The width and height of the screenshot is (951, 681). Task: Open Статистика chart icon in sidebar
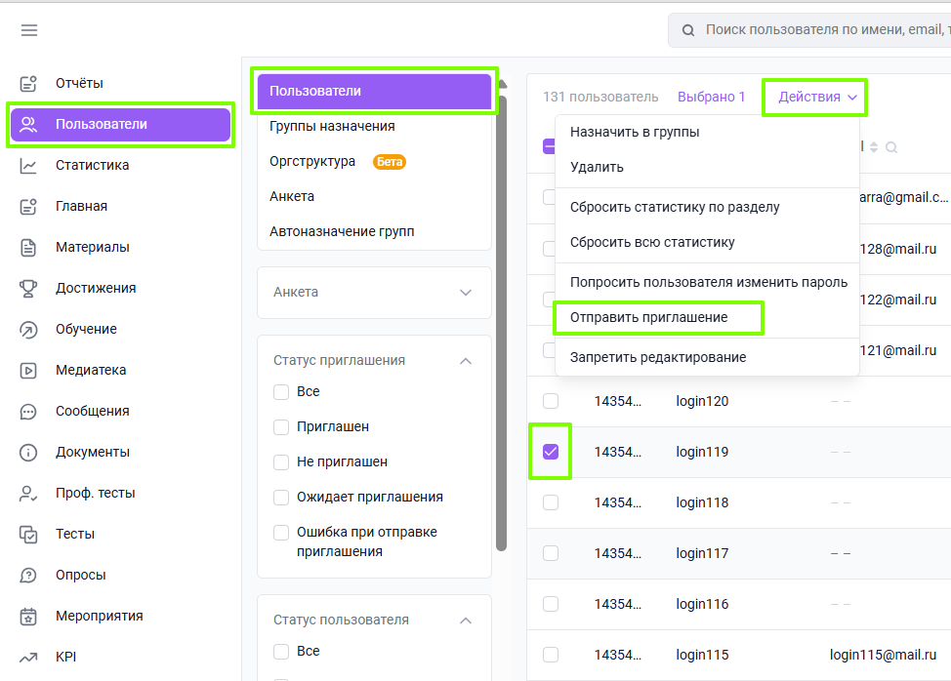(28, 166)
